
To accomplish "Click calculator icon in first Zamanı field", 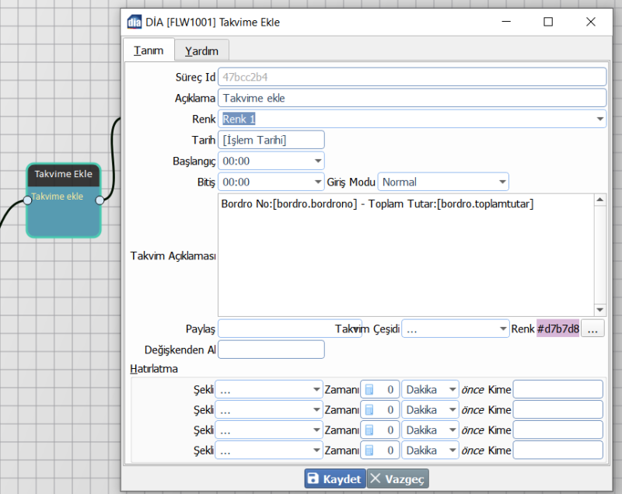I will coord(369,389).
